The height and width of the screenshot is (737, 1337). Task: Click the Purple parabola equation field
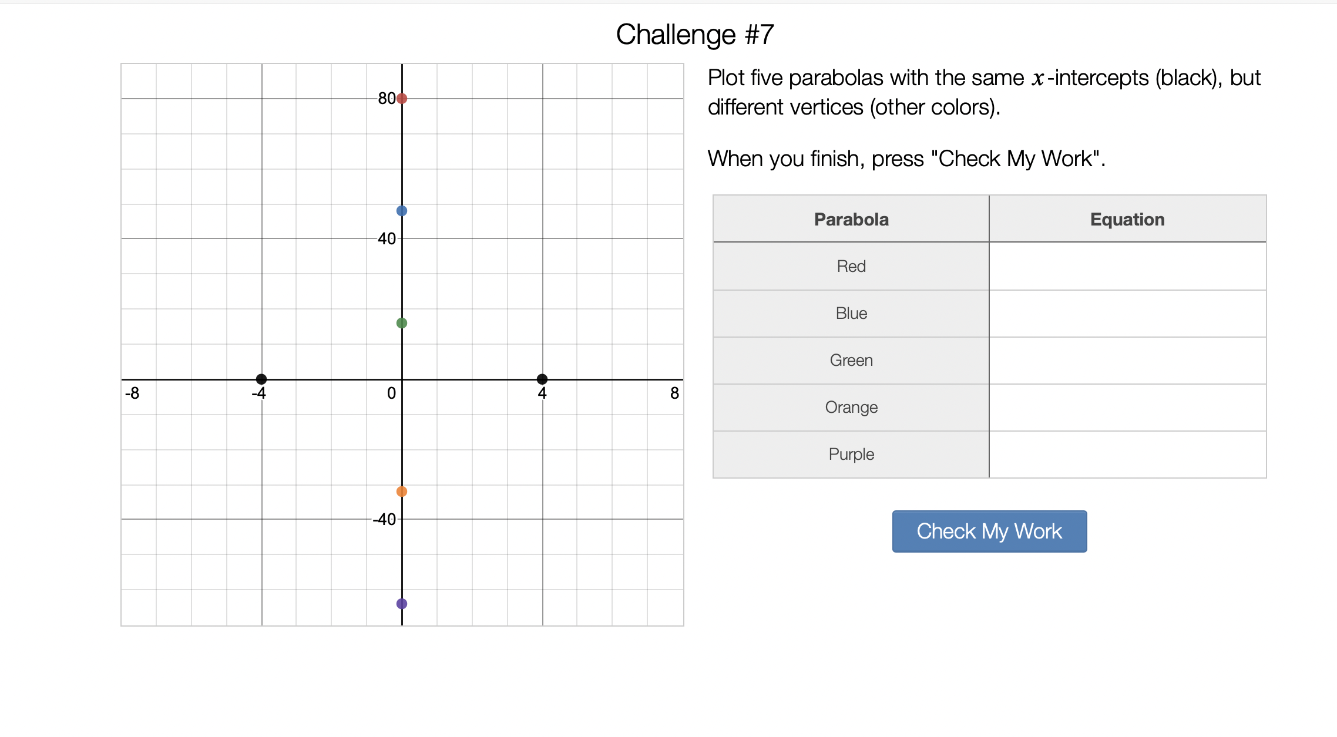coord(1127,455)
